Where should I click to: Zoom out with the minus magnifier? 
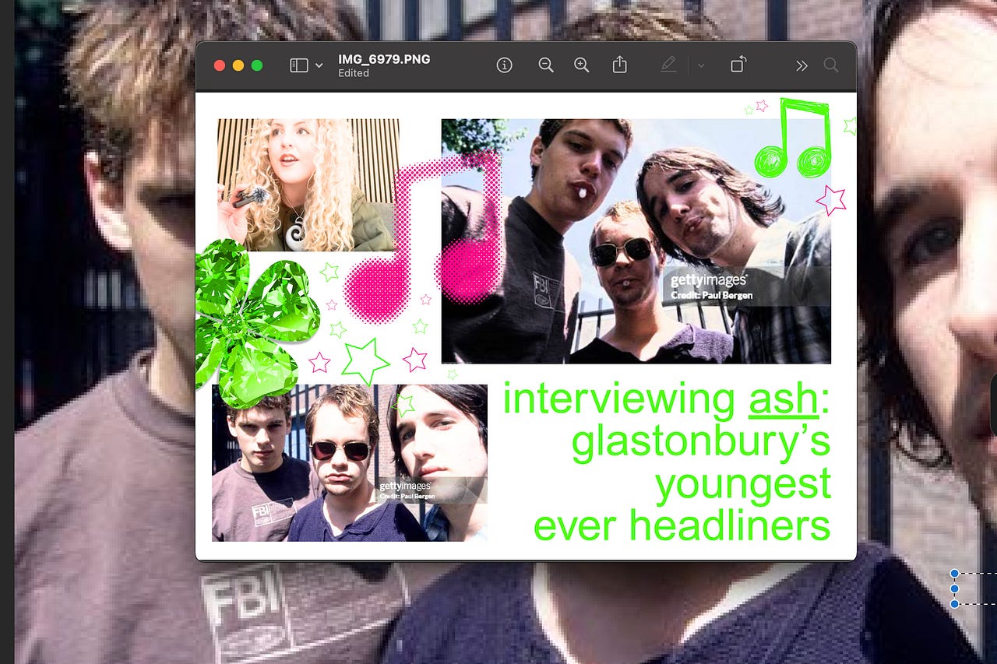546,65
